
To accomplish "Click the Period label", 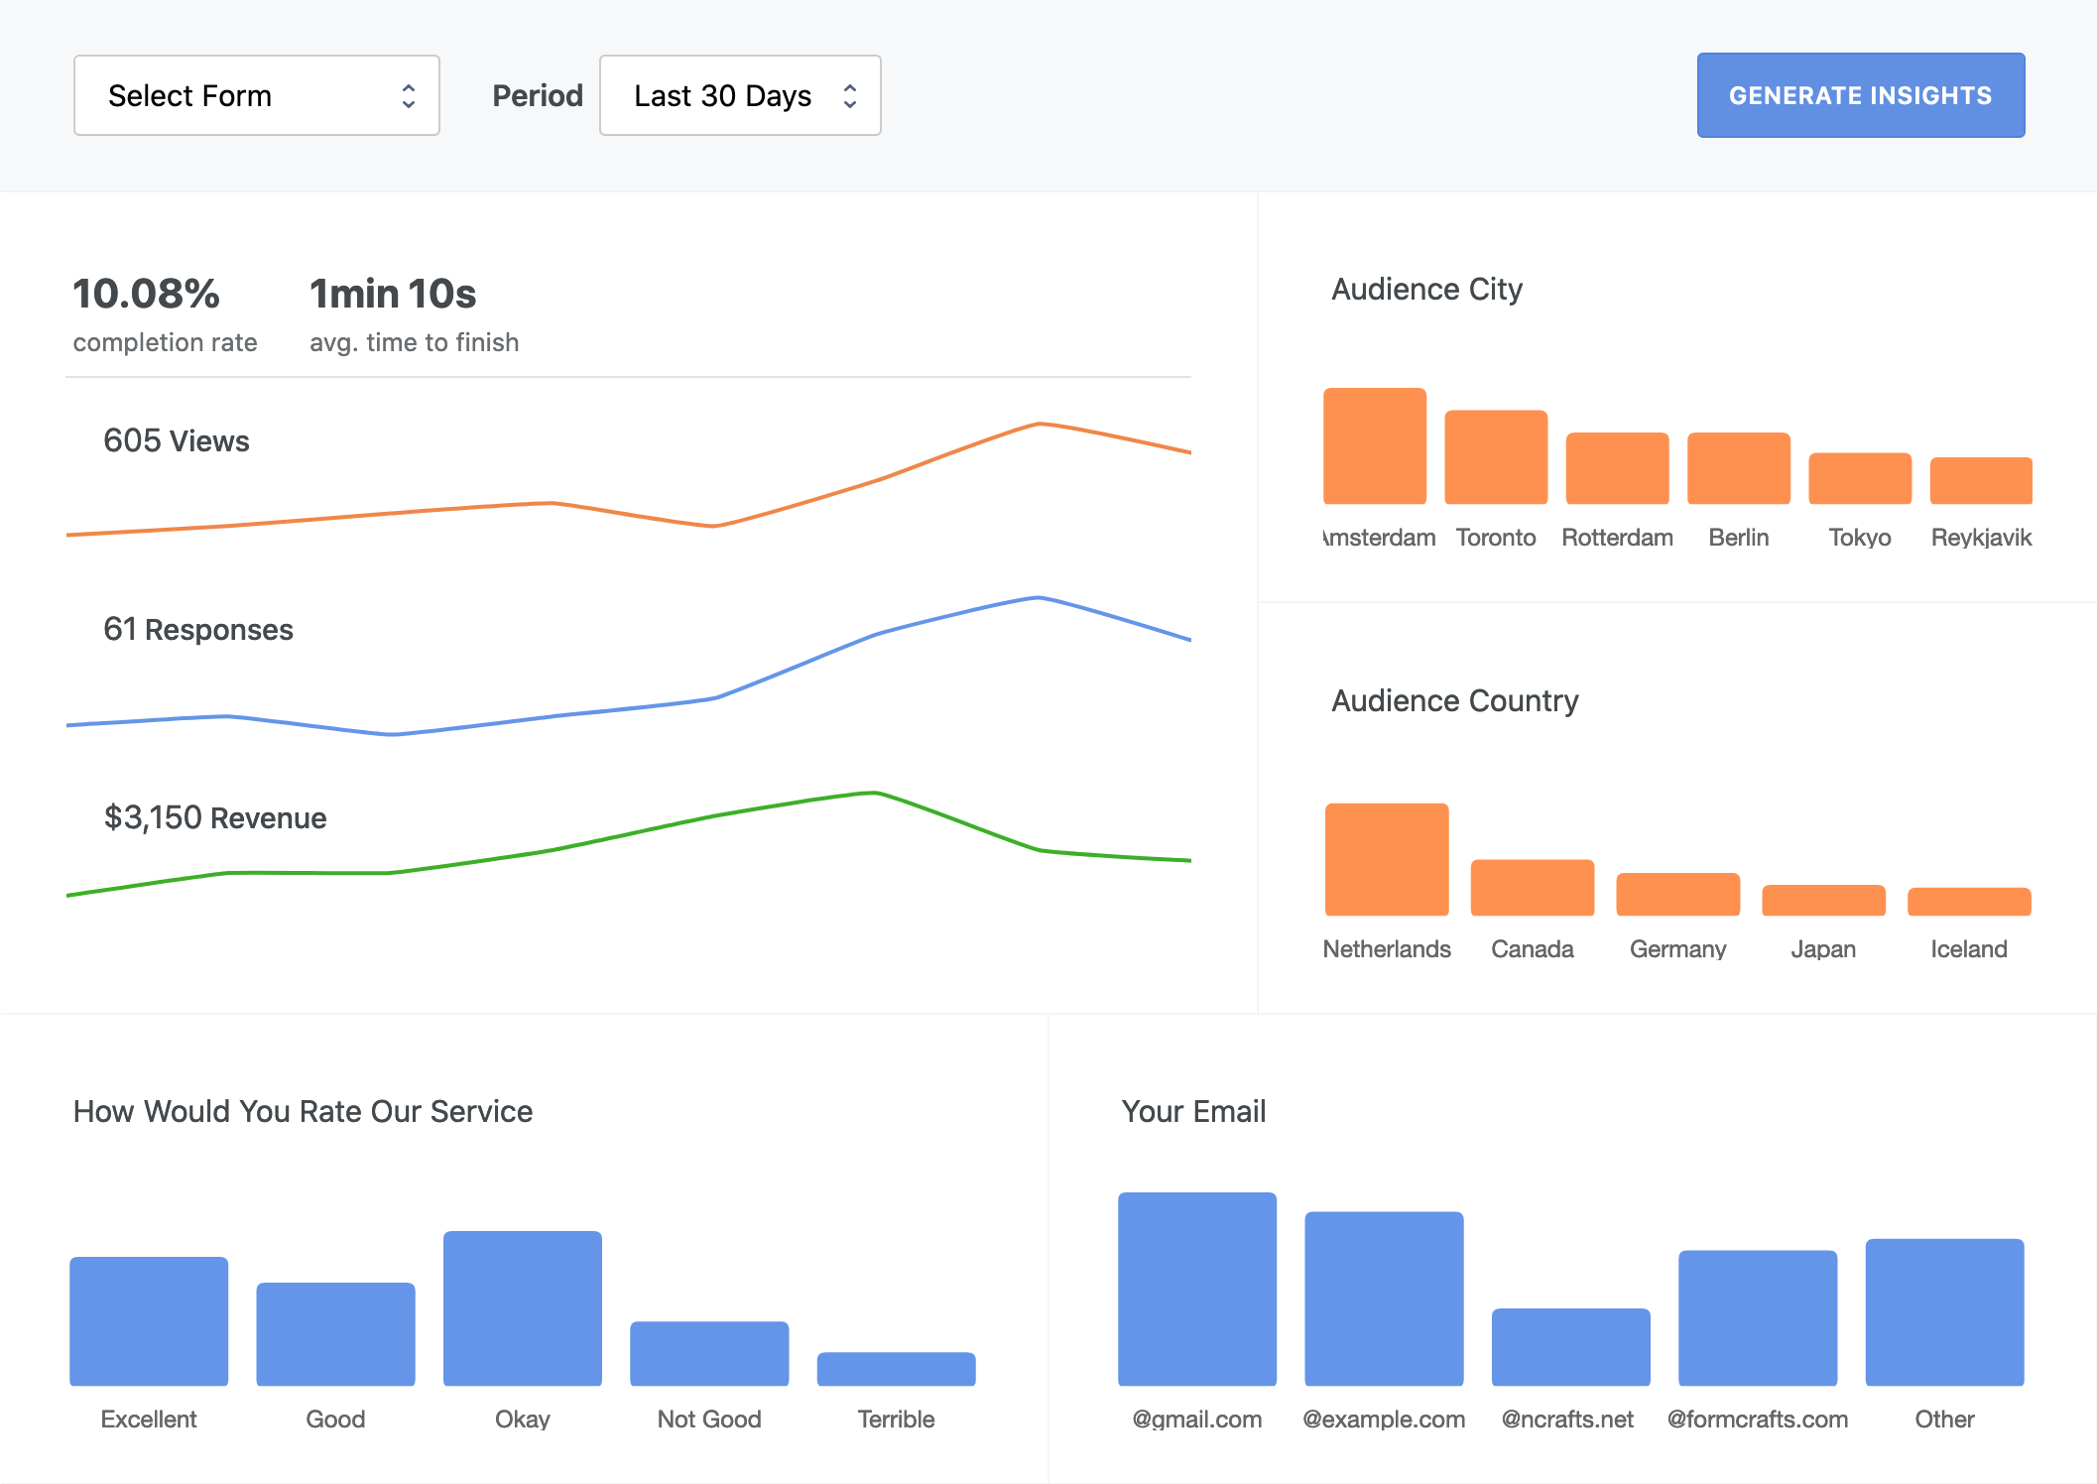I will [538, 95].
